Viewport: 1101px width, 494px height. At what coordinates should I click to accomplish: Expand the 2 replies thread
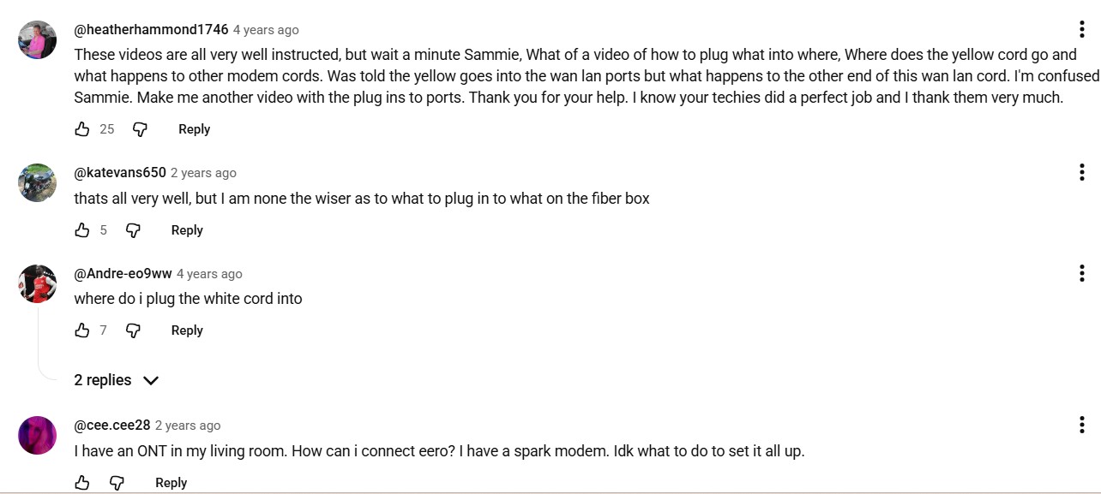point(117,380)
